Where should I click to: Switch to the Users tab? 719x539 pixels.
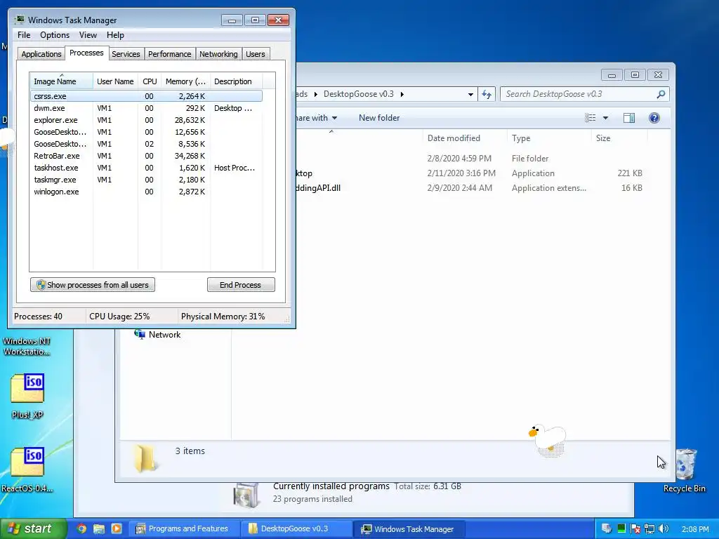255,54
